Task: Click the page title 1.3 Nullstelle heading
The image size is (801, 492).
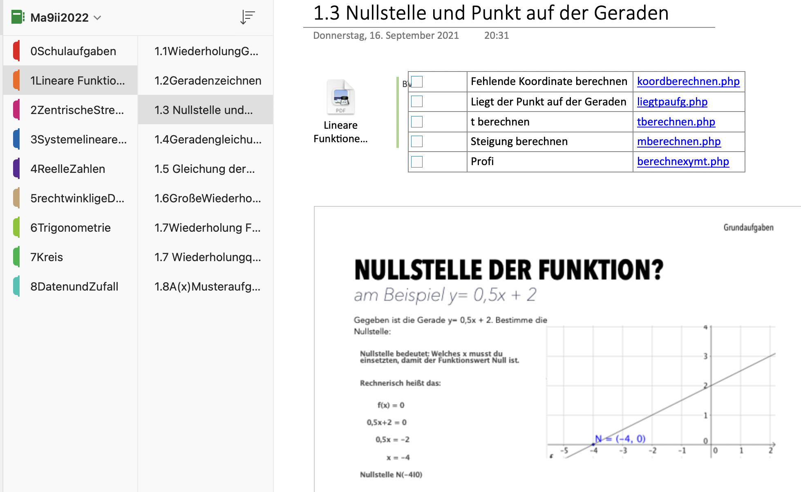Action: (490, 13)
